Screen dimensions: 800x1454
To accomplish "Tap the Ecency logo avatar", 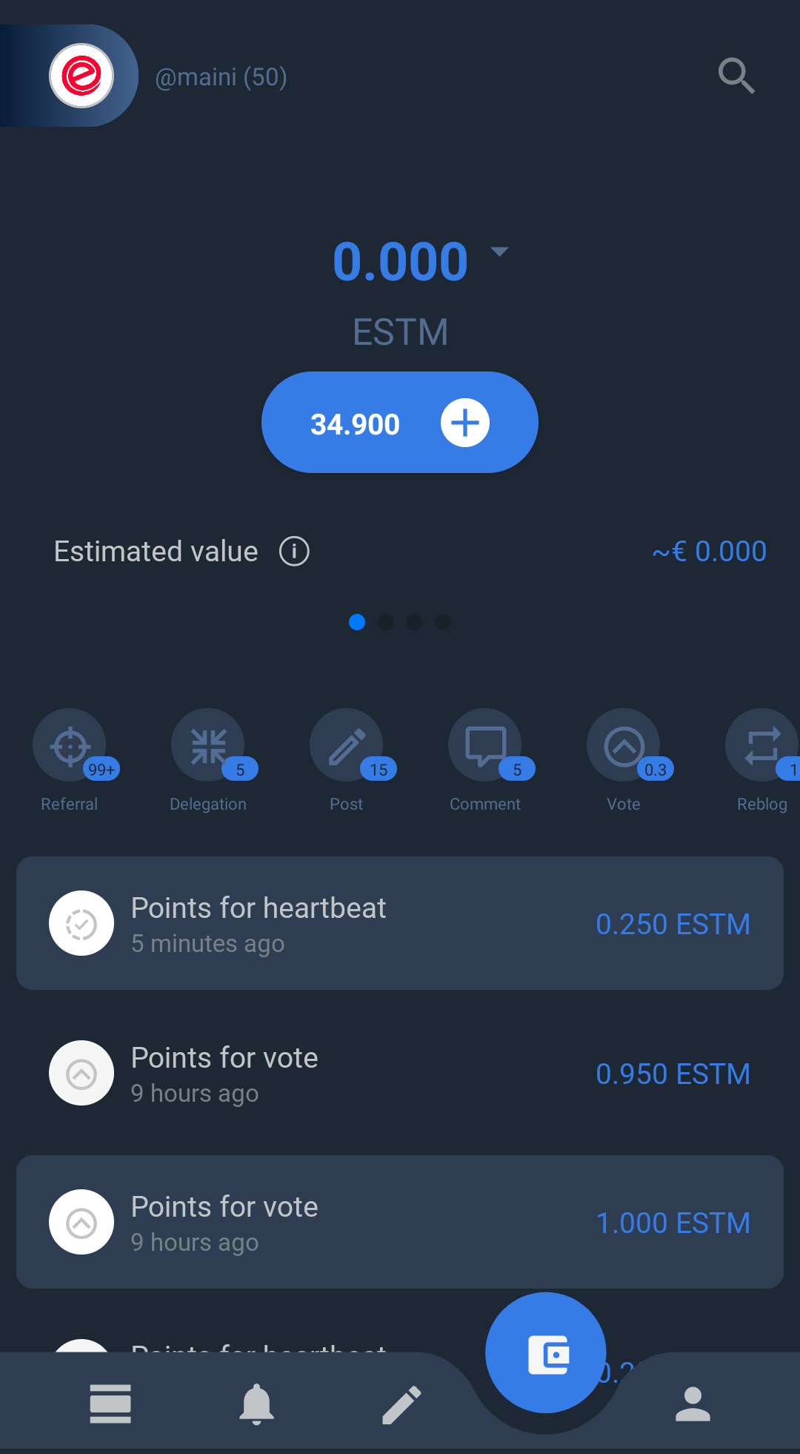I will point(81,76).
